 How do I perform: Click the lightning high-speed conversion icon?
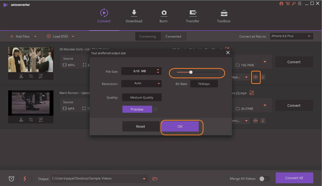pos(25,178)
